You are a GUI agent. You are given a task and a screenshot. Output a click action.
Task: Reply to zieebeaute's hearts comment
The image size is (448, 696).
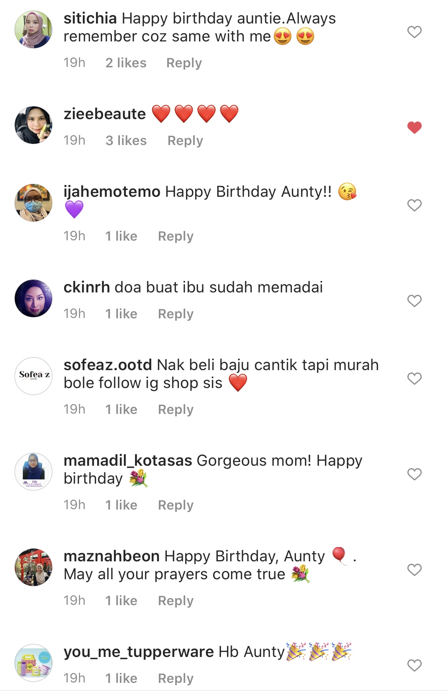(x=185, y=141)
